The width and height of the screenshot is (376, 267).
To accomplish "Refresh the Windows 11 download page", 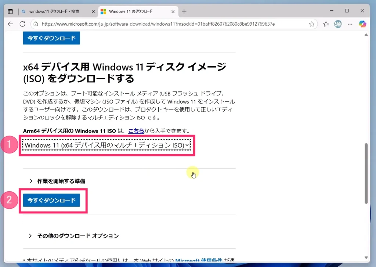I will [x=22, y=24].
